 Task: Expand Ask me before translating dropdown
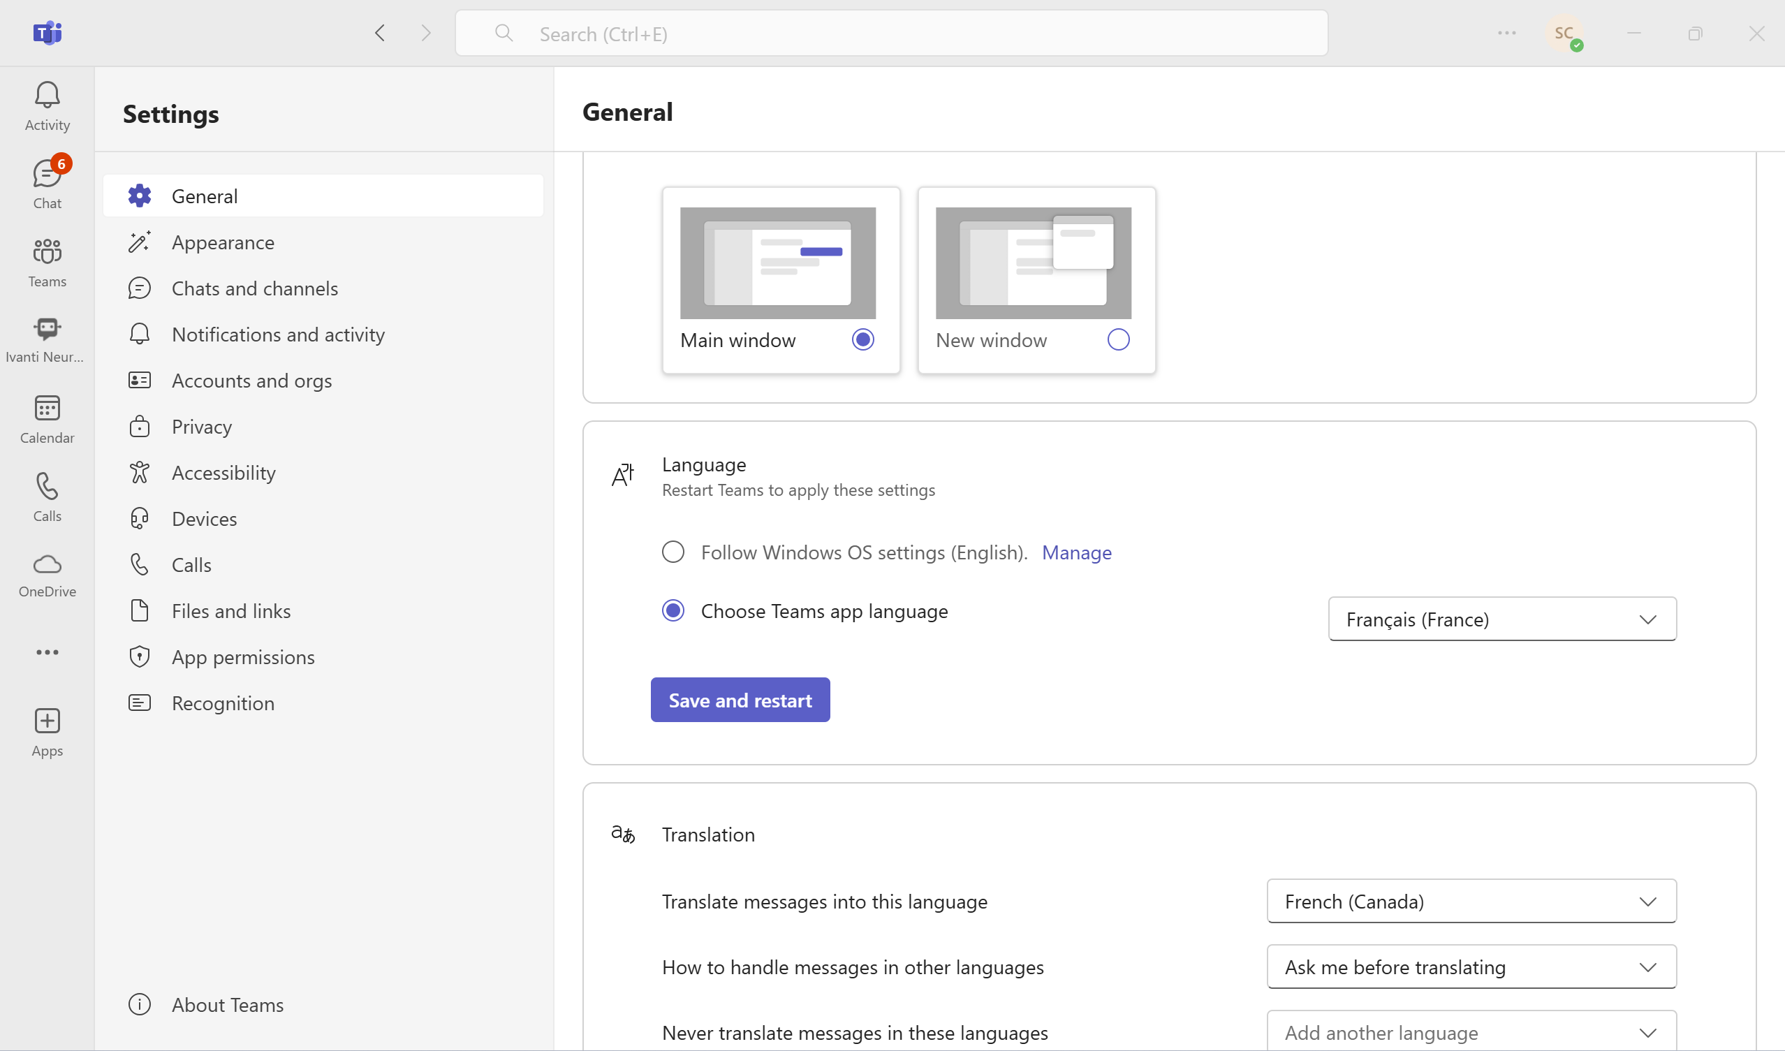coord(1471,967)
